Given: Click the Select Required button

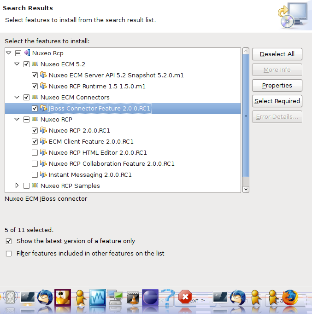Looking at the screenshot, I should [x=277, y=101].
